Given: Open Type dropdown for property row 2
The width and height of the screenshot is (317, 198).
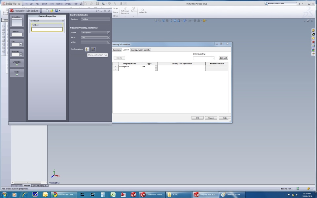Looking at the screenshot, I should (x=156, y=70).
